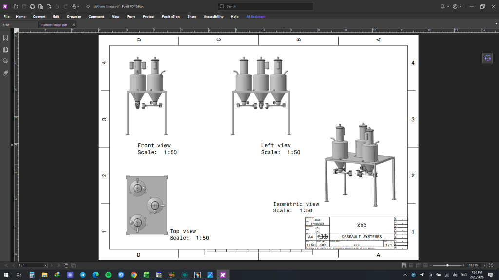499x280 pixels.
Task: Click the zoom out minus button
Action: point(431,265)
